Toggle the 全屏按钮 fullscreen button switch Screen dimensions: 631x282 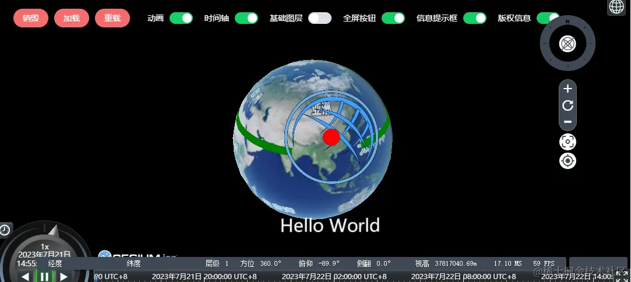393,18
